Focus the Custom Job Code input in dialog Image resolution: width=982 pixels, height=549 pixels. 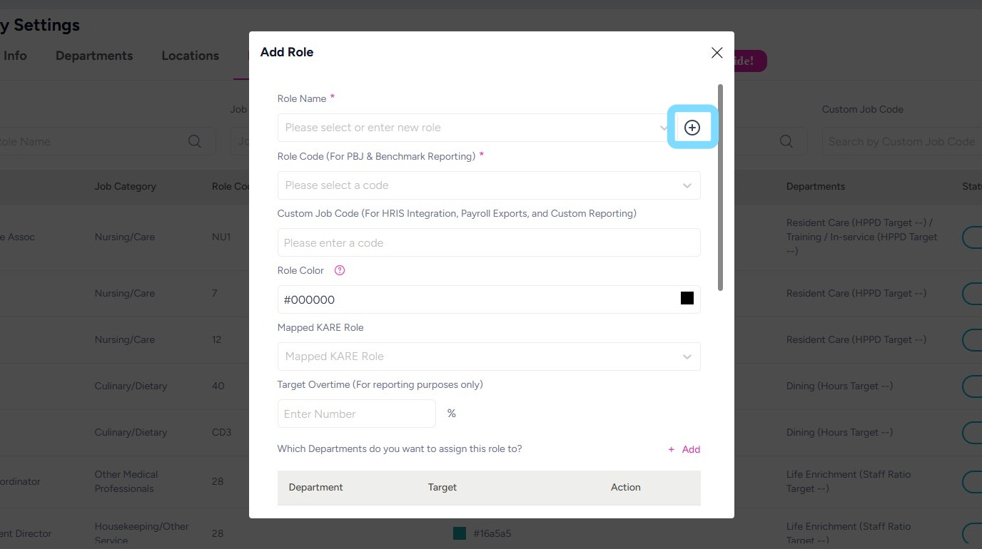(488, 242)
